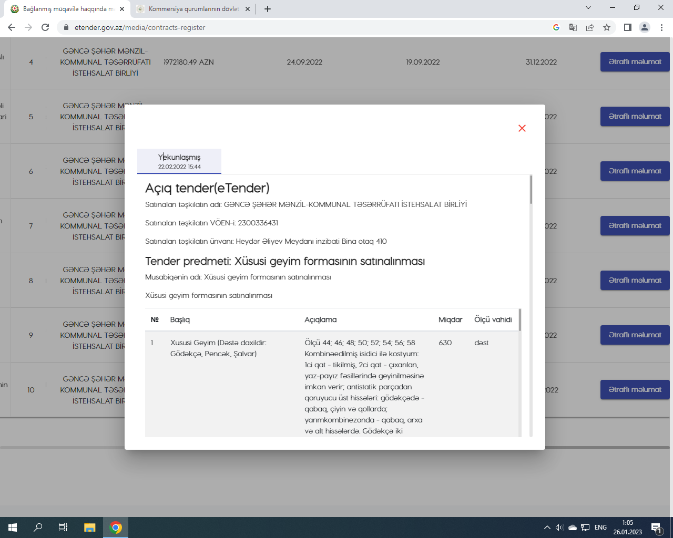Bookmark this page with star icon
Screen dimensions: 673x538
pos(607,27)
